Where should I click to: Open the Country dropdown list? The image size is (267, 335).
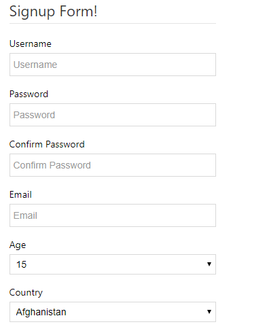click(x=113, y=312)
